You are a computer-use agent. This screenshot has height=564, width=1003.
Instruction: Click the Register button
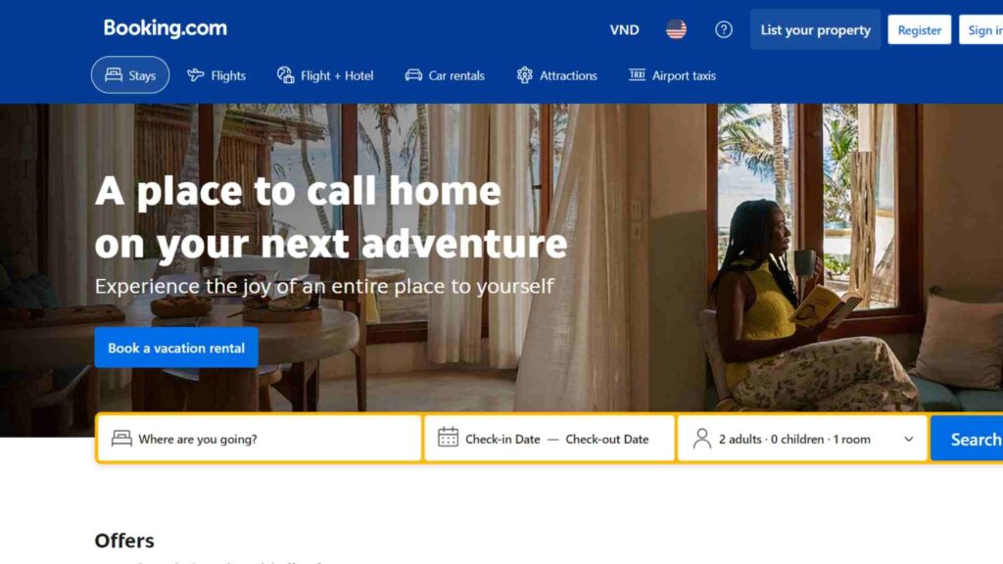pyautogui.click(x=919, y=30)
